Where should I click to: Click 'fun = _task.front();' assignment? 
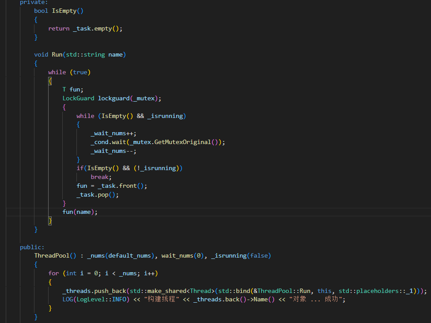point(112,186)
